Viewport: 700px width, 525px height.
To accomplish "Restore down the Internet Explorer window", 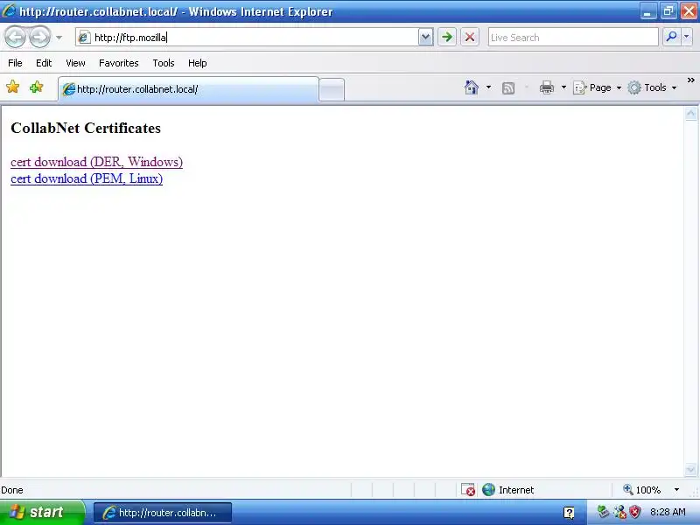I will (x=668, y=11).
